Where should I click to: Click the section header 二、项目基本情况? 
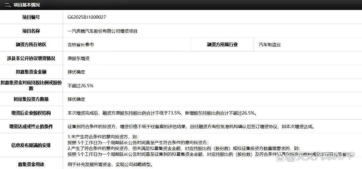[x=22, y=5]
